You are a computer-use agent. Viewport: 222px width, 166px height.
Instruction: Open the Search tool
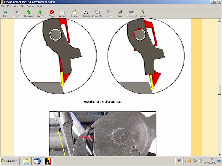tap(86, 14)
